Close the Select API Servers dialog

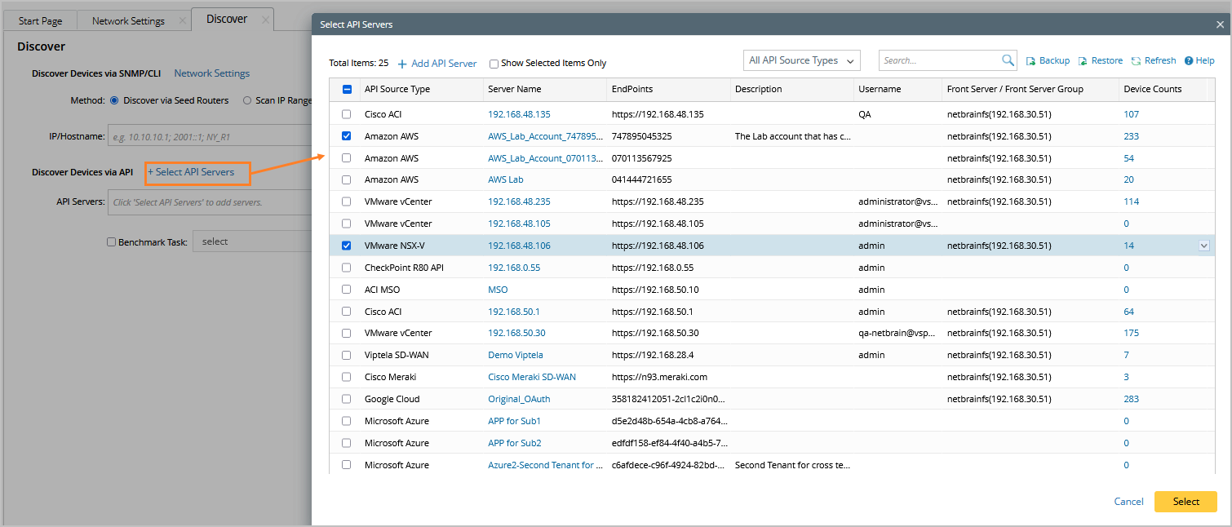click(1220, 24)
